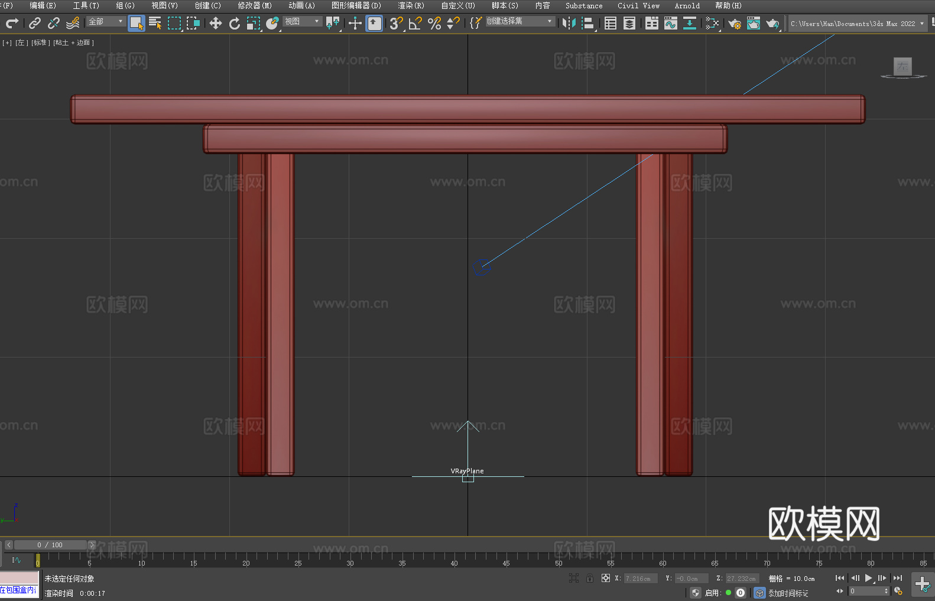Open the Civil View menu
The image size is (935, 601).
point(638,5)
